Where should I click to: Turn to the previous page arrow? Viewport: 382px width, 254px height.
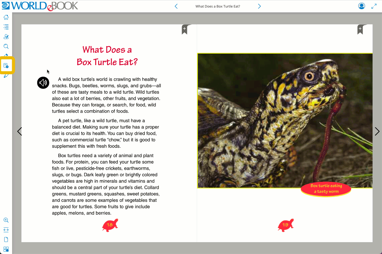19,131
